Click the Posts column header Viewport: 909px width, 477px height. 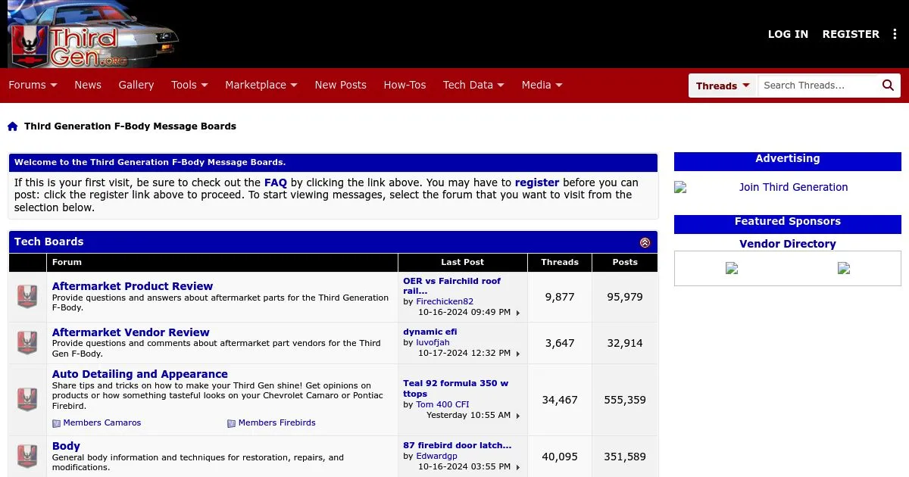pyautogui.click(x=625, y=262)
